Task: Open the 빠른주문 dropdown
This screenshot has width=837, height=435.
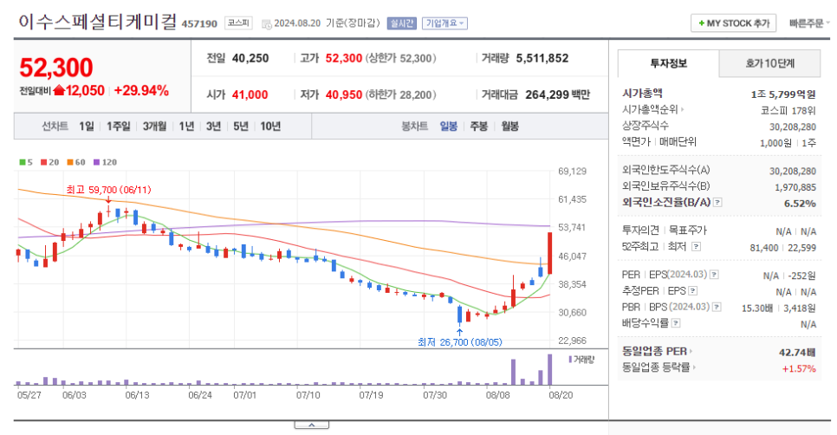Action: click(x=809, y=23)
